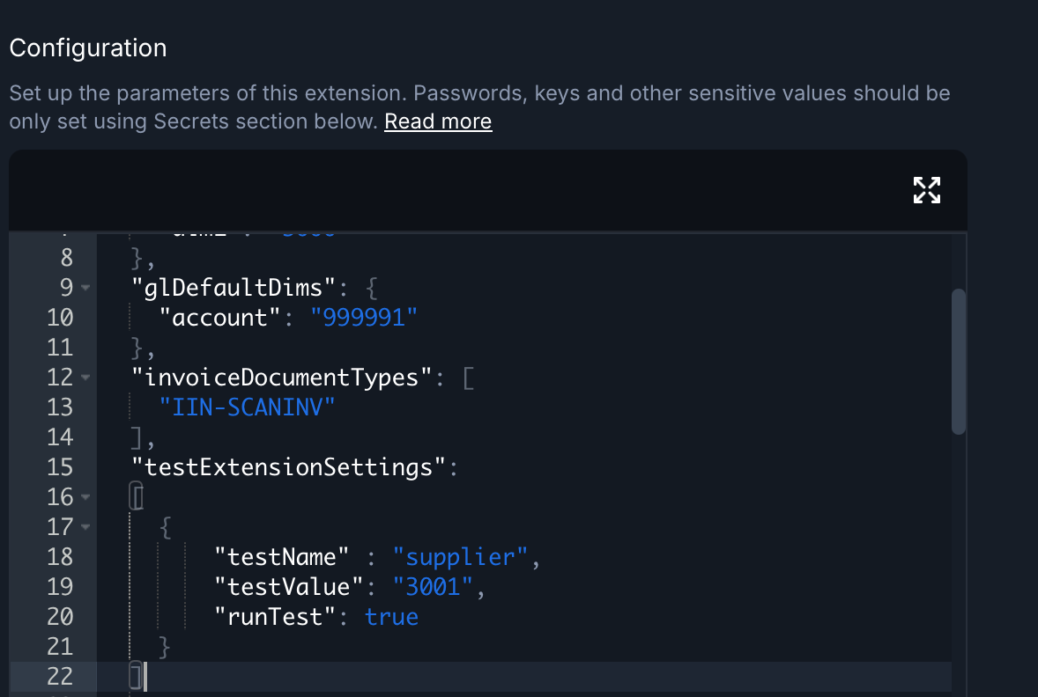Collapse the glDefaultDims block at line 9
Screen dimensions: 1038x697
tap(85, 288)
